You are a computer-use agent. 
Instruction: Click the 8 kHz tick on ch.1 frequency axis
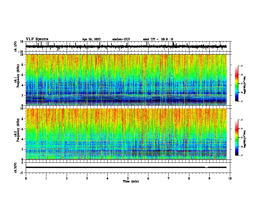coord(23,65)
